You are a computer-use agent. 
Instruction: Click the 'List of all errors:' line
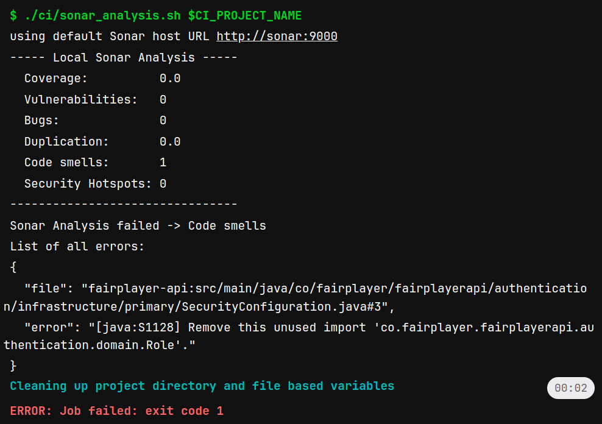(77, 247)
